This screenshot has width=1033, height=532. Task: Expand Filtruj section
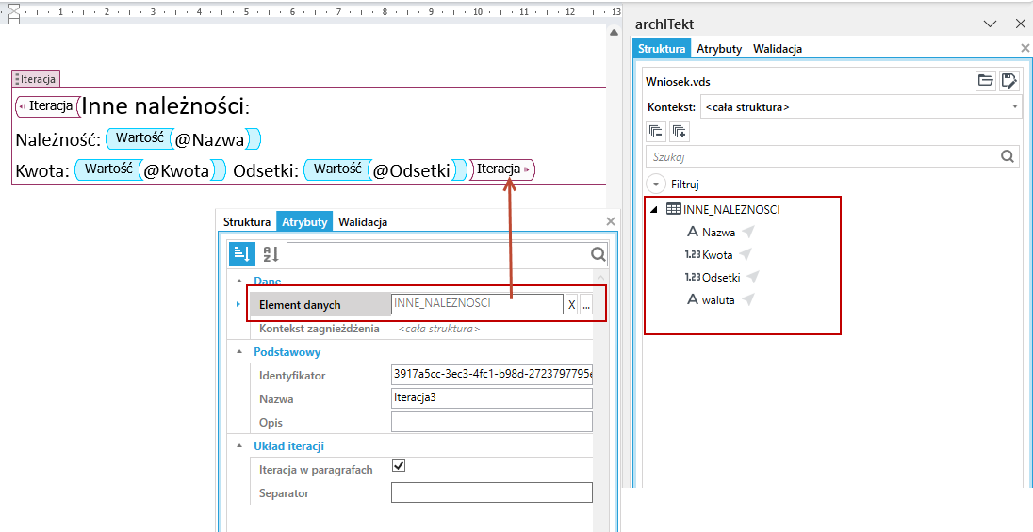[655, 185]
